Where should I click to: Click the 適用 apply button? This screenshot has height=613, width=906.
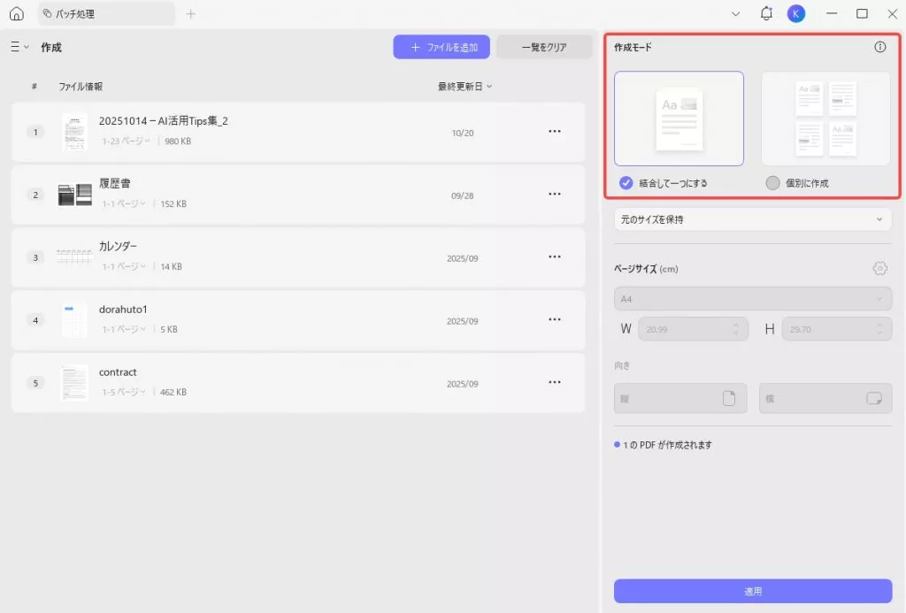pos(752,591)
